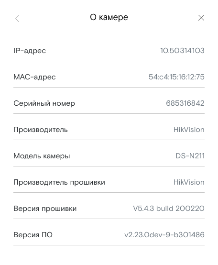
Task: Close the camera info panel
Action: click(201, 18)
